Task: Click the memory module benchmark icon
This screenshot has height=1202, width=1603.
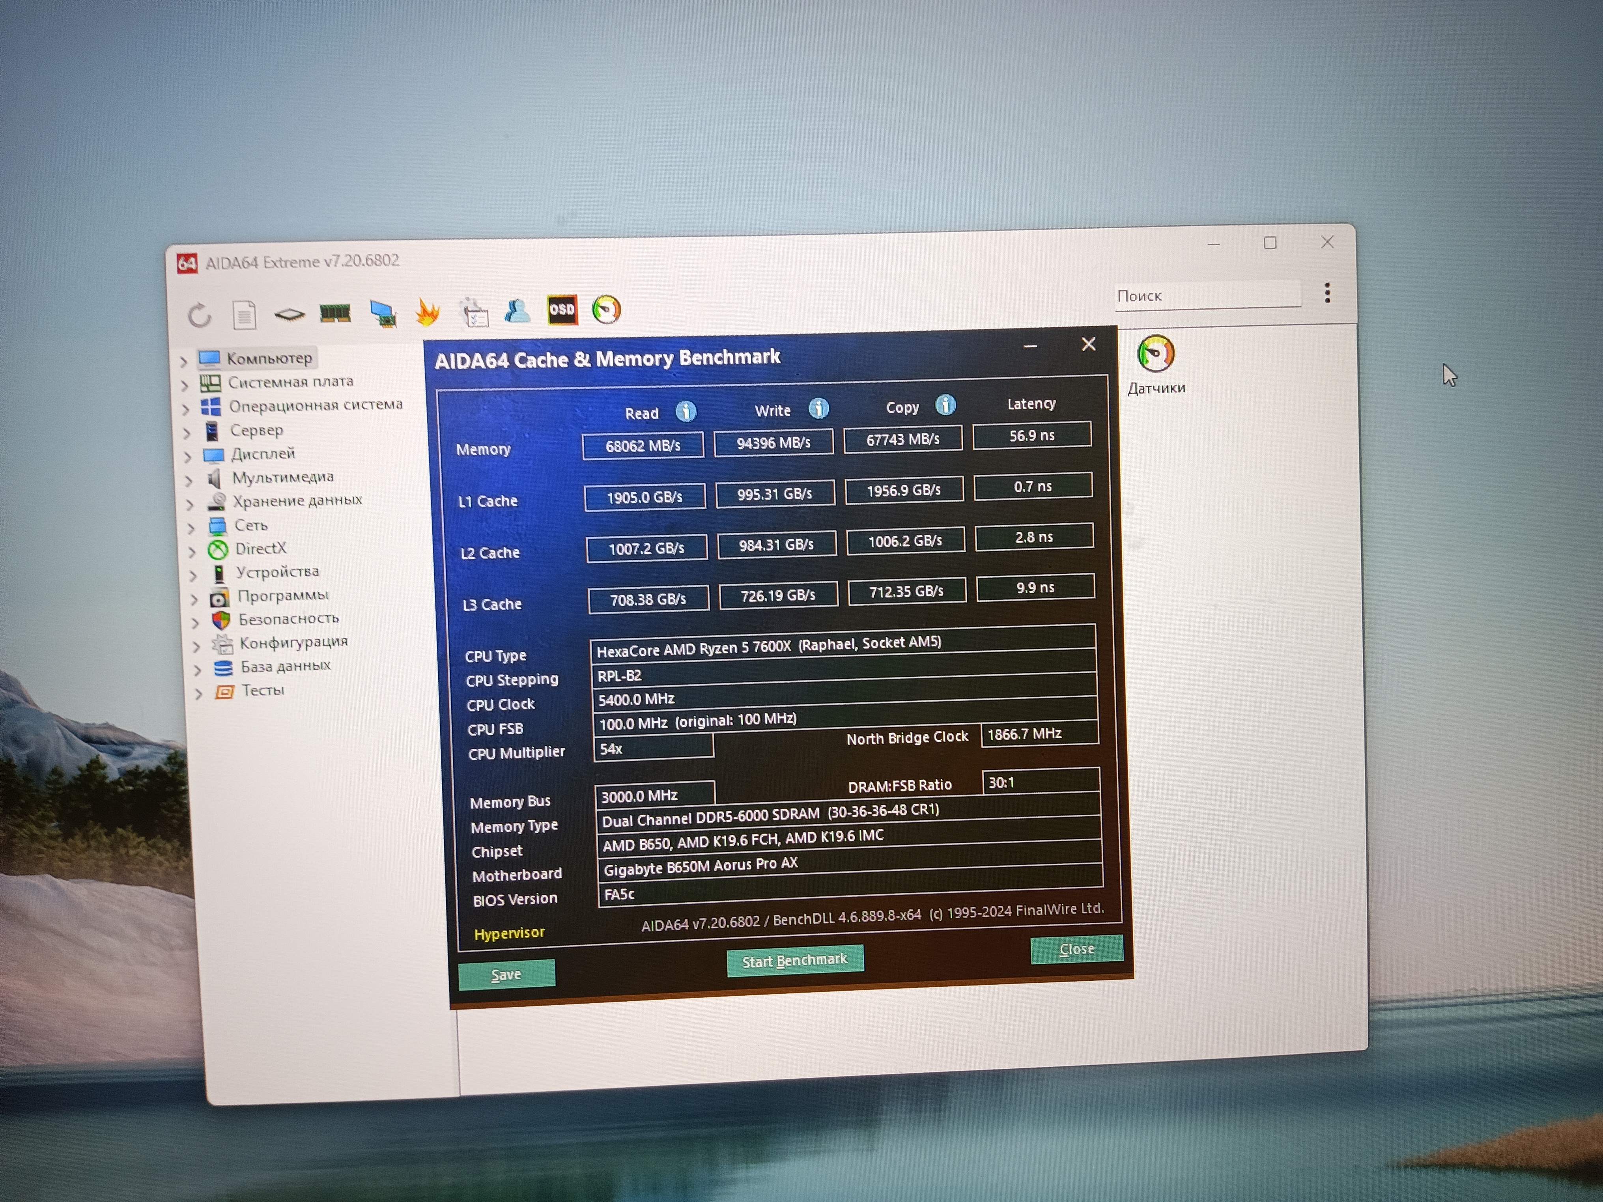Action: point(335,313)
